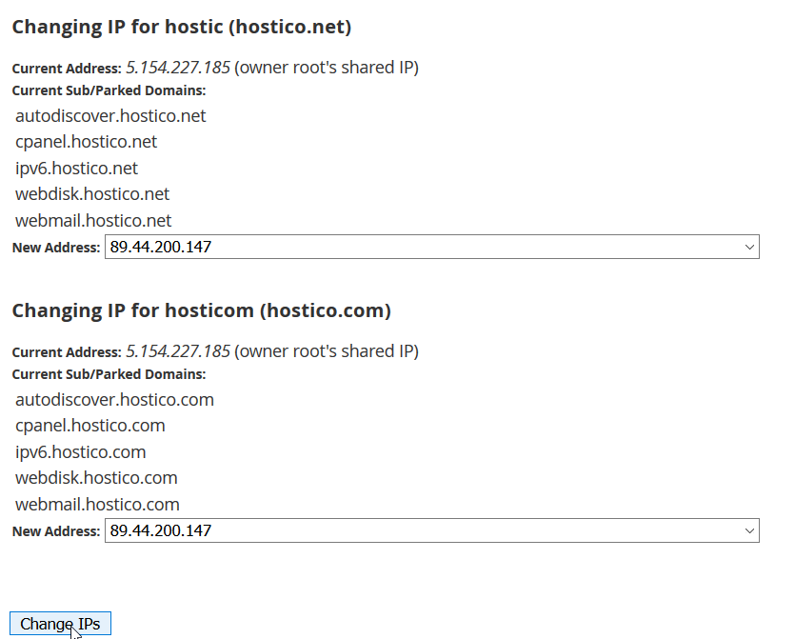This screenshot has width=795, height=639.
Task: Click the ipv6.hostico.com entry
Action: click(80, 452)
